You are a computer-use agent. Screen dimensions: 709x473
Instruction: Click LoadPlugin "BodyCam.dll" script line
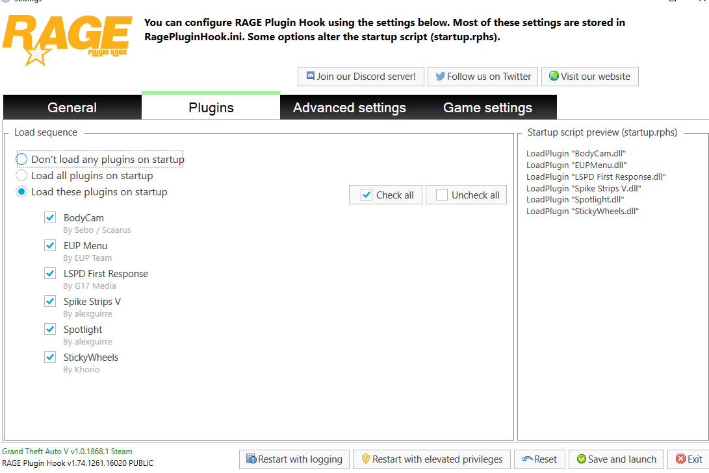pos(576,154)
